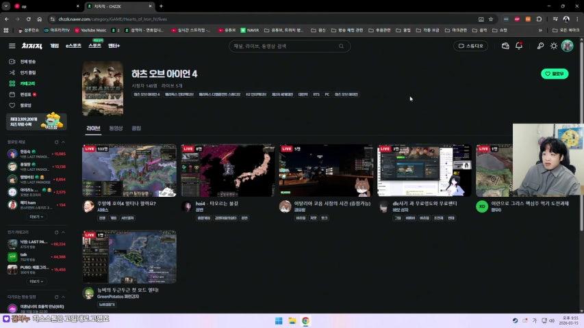Open the night city live stream thumbnail
This screenshot has width=584, height=328.
coord(326,171)
